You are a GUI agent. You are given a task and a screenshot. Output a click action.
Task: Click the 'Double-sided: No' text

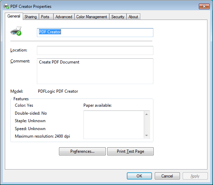[31, 113]
